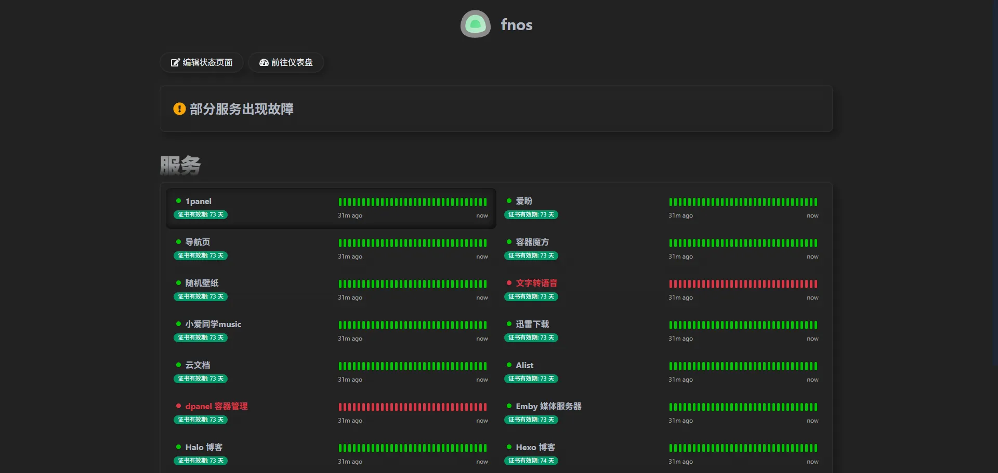The width and height of the screenshot is (998, 473).
Task: Open the 编辑状态页面 edit button
Action: 202,62
